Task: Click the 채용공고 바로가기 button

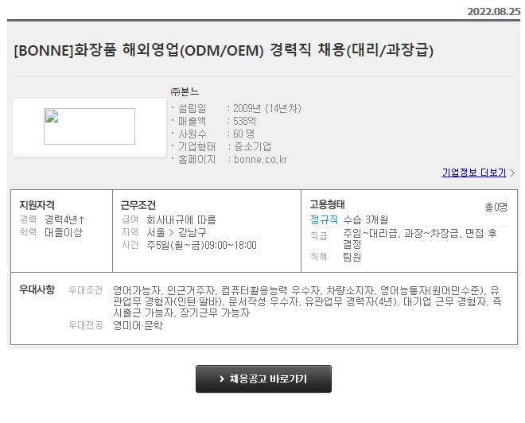Action: pos(263,378)
